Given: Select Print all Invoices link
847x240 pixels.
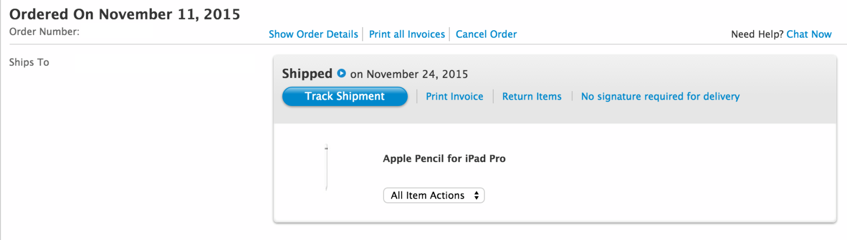Looking at the screenshot, I should coord(407,34).
